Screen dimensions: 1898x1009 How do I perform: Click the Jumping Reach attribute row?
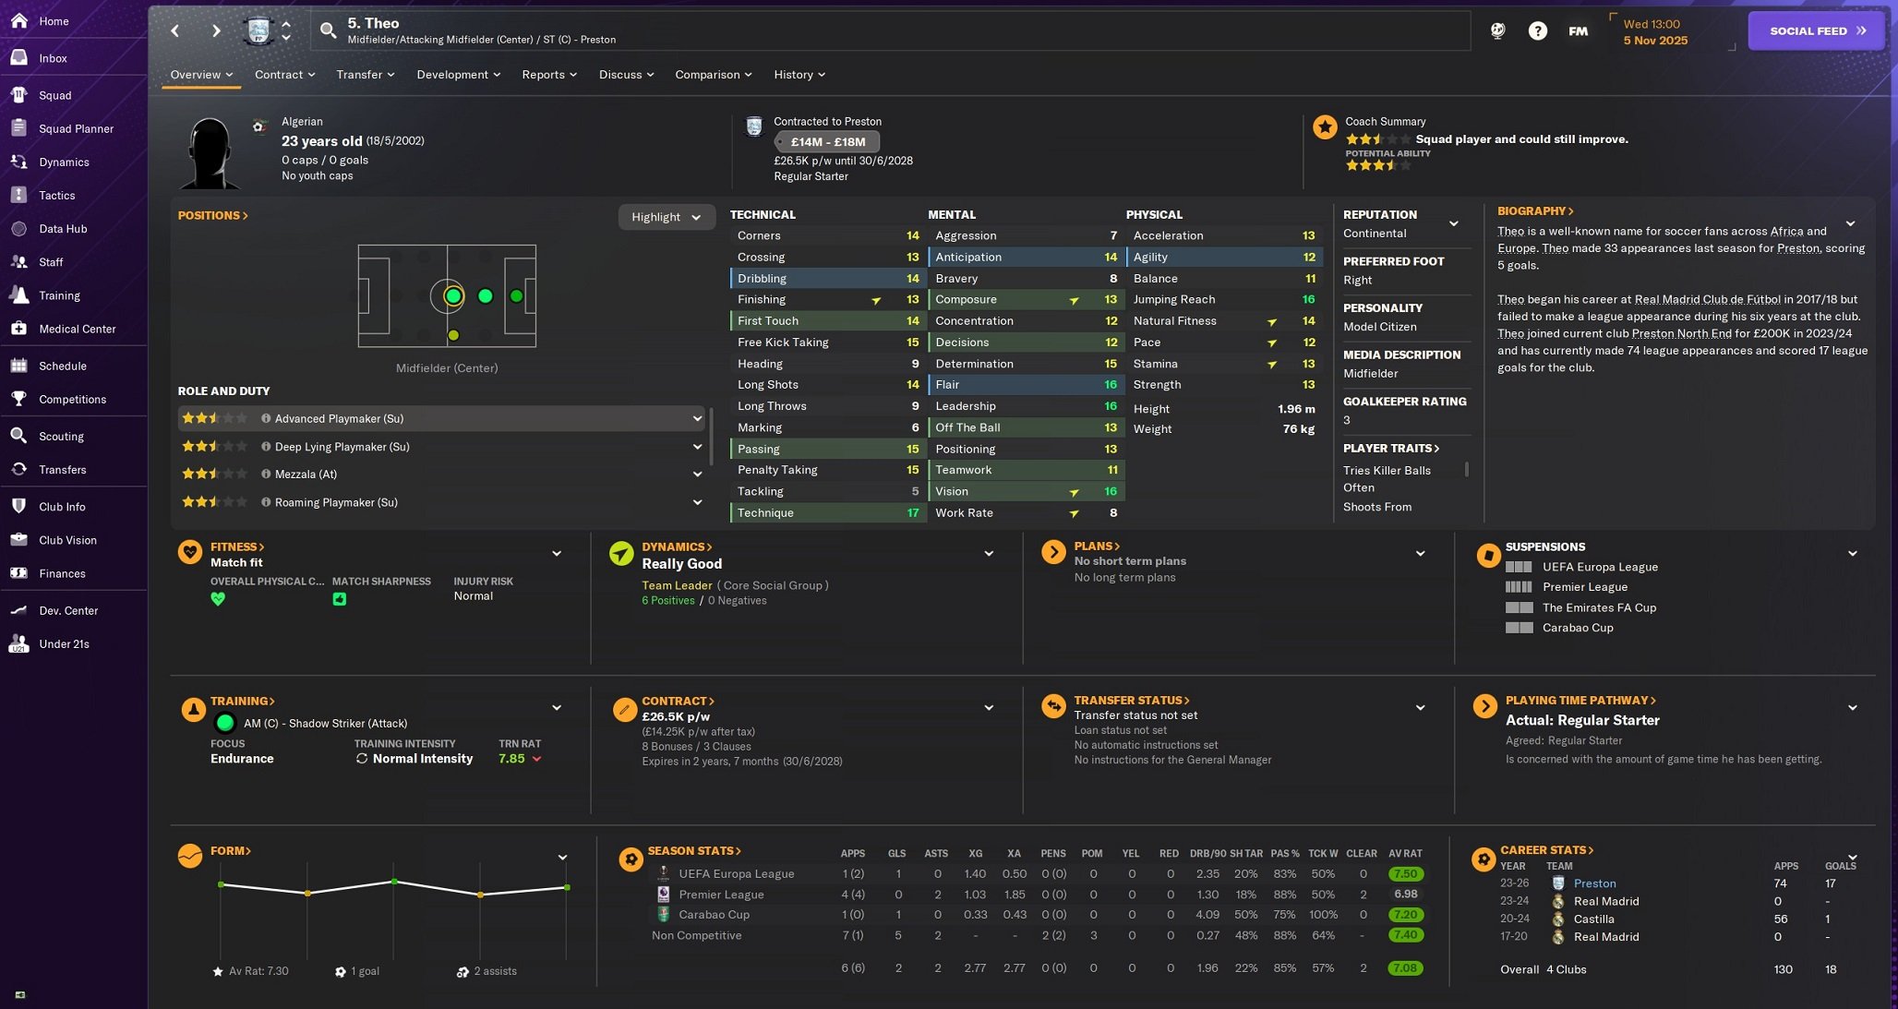[x=1224, y=299]
